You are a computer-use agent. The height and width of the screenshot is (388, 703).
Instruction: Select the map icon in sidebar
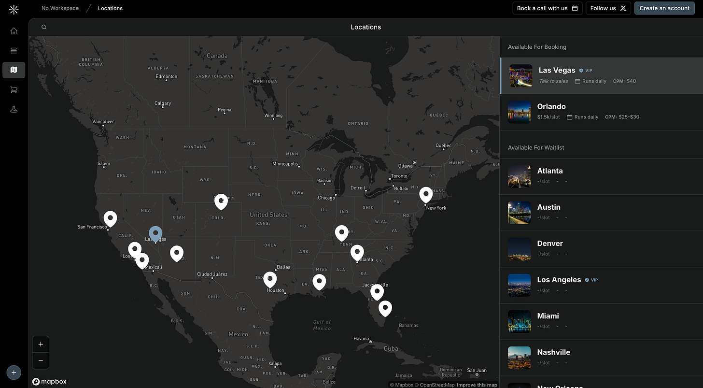click(x=14, y=70)
